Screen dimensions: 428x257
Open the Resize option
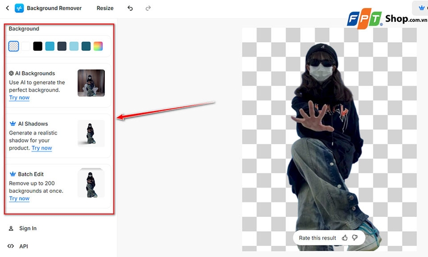pyautogui.click(x=105, y=8)
